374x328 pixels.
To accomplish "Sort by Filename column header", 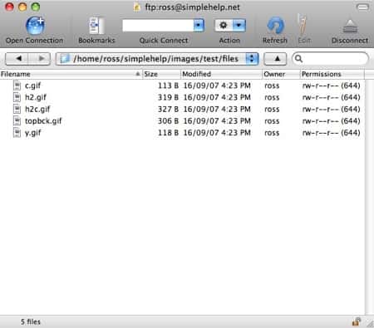I will 71,74.
